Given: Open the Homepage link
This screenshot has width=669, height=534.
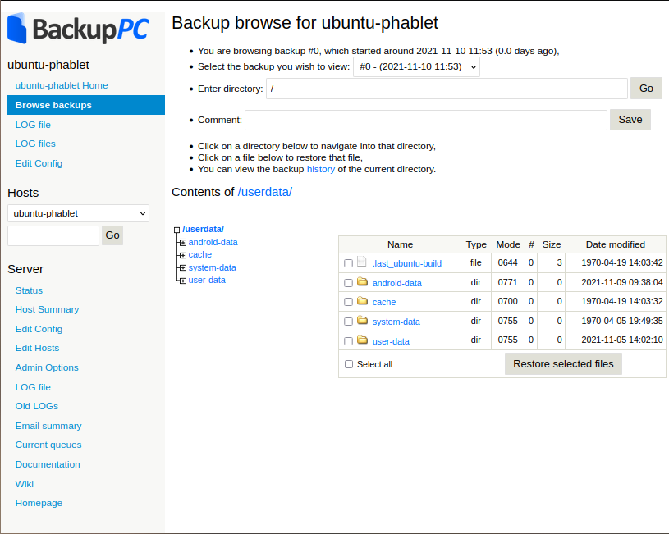Looking at the screenshot, I should click(39, 503).
